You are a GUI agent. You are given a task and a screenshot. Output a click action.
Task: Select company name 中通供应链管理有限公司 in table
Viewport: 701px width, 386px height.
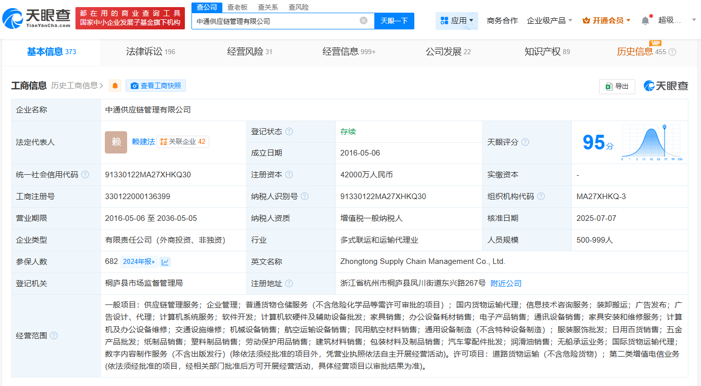(148, 110)
